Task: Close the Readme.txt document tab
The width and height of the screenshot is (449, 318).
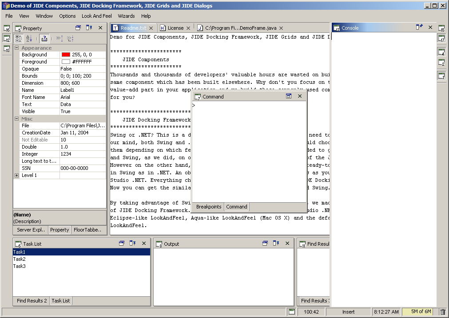Action: (x=151, y=28)
